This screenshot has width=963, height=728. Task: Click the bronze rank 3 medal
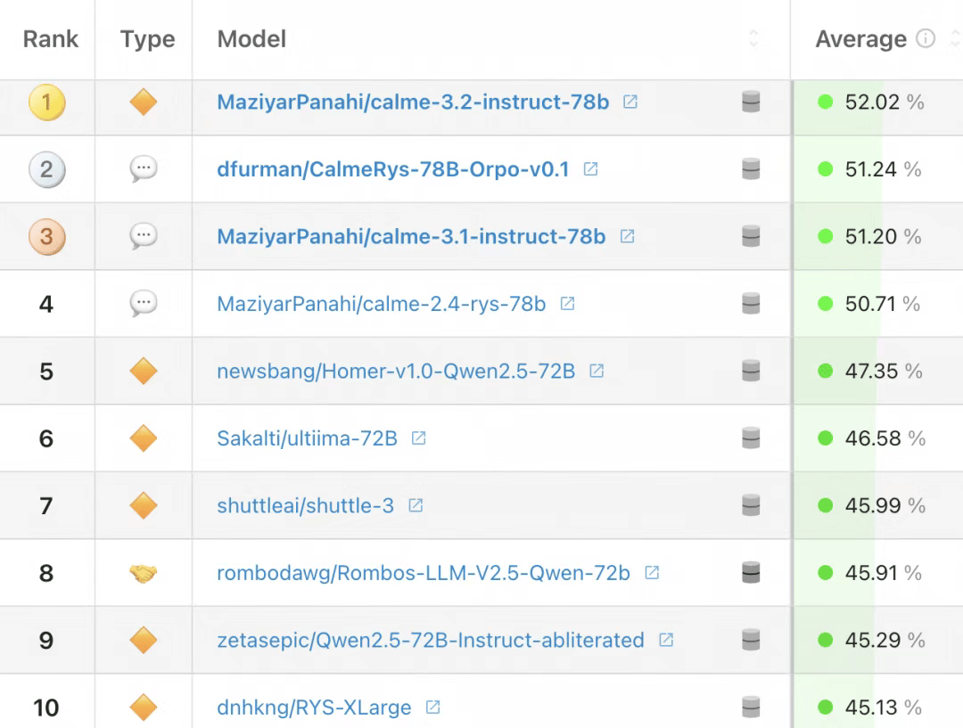46,237
